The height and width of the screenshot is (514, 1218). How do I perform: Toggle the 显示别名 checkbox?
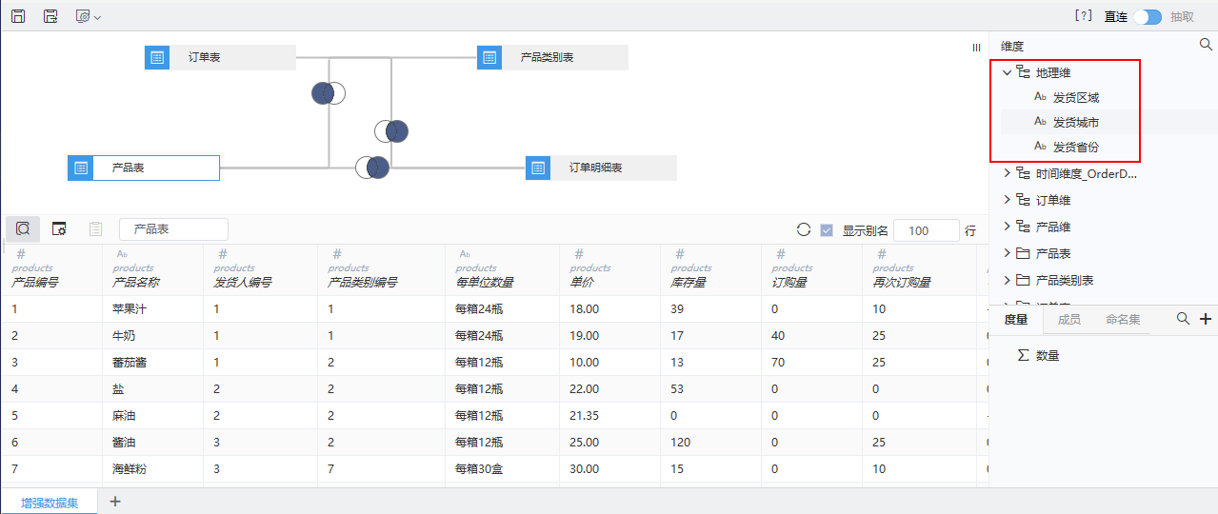(x=827, y=230)
